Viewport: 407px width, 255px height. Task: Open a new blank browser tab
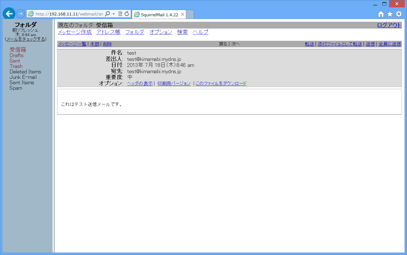(190, 14)
